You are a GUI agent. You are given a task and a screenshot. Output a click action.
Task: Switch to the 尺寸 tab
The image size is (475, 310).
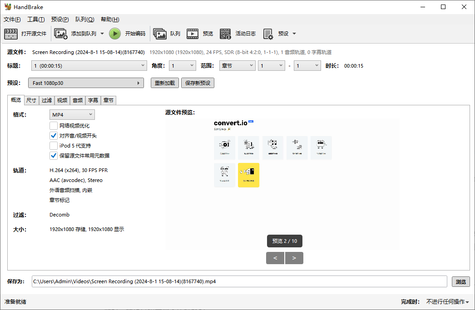point(31,100)
